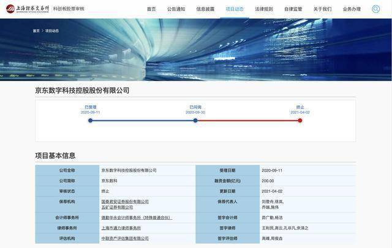Select the red 终止 timeline dot
The height and width of the screenshot is (248, 392).
[x=300, y=121]
